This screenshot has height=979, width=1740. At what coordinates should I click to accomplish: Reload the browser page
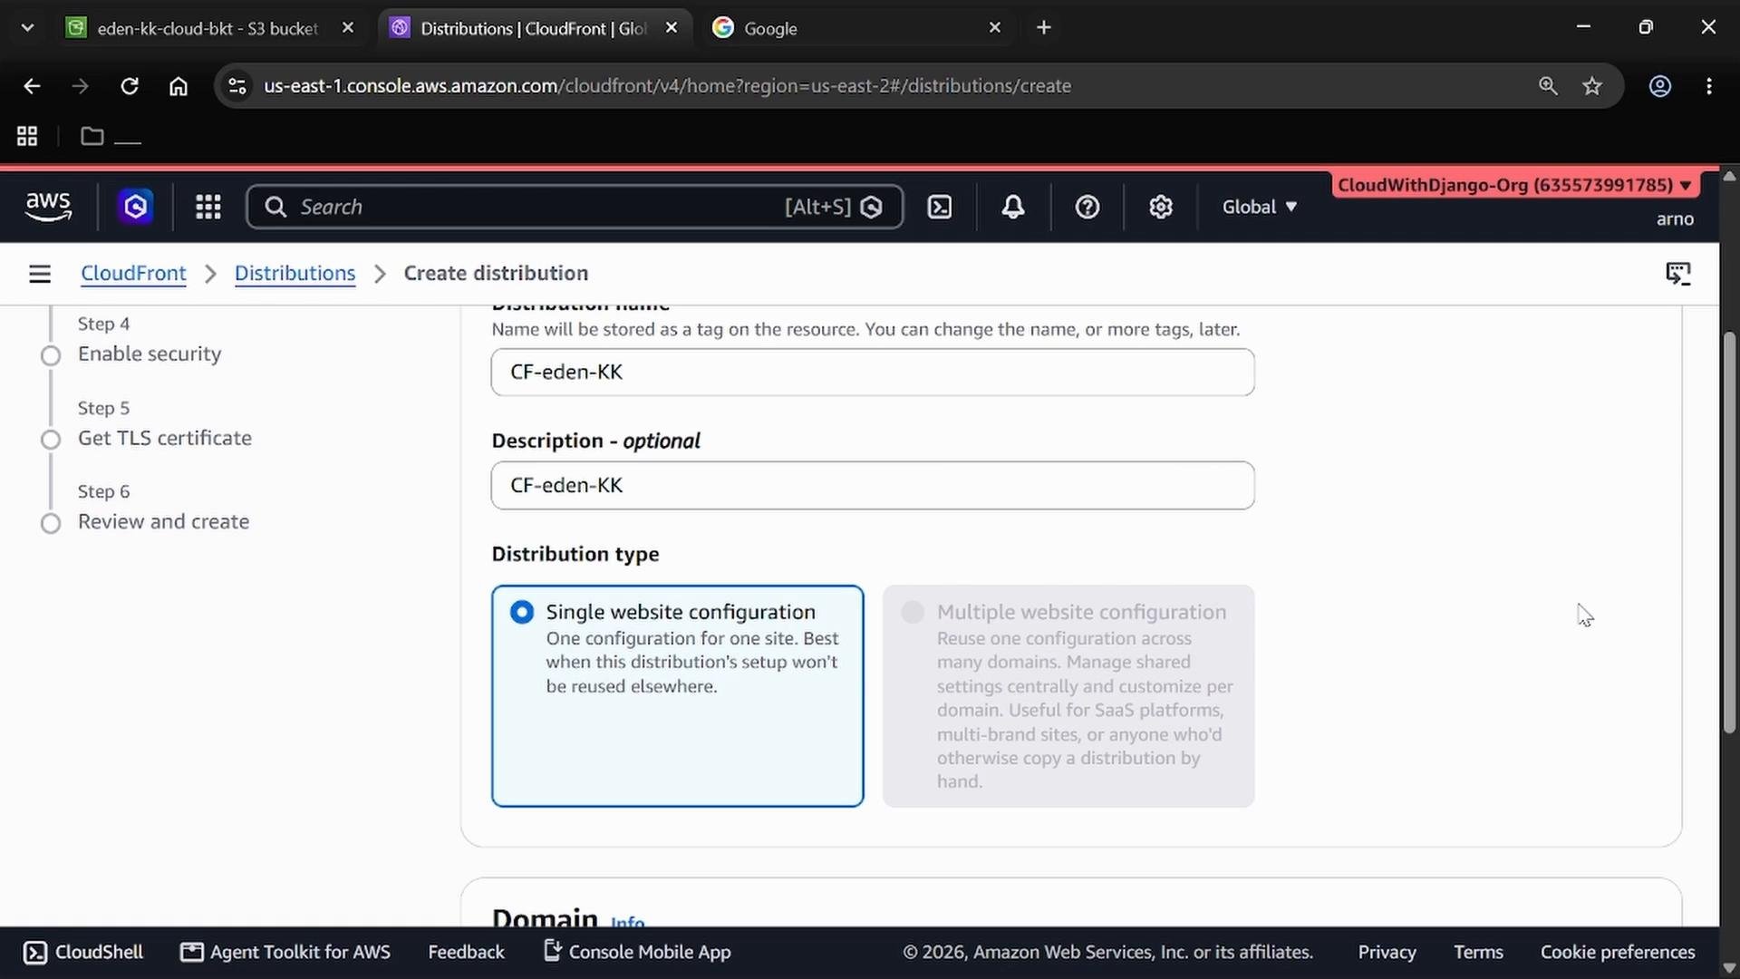click(x=130, y=86)
